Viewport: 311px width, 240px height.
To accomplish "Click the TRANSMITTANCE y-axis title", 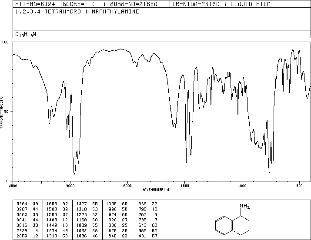I will point(1,112).
